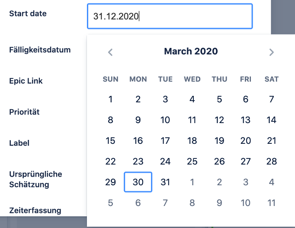Click the Fälligkeitsdatum field label

(x=40, y=50)
